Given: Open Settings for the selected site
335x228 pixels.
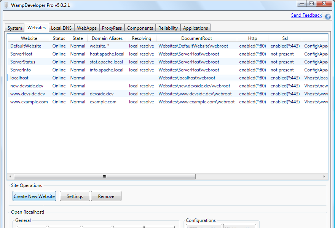Looking at the screenshot, I should (75, 196).
